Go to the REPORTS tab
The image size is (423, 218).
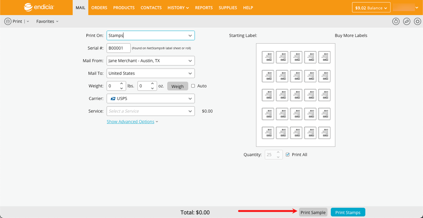[x=204, y=8]
